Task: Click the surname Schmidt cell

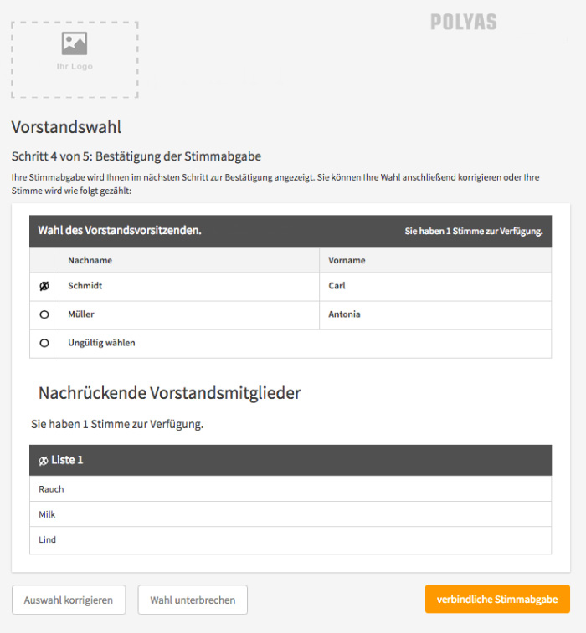Action: pyautogui.click(x=189, y=286)
